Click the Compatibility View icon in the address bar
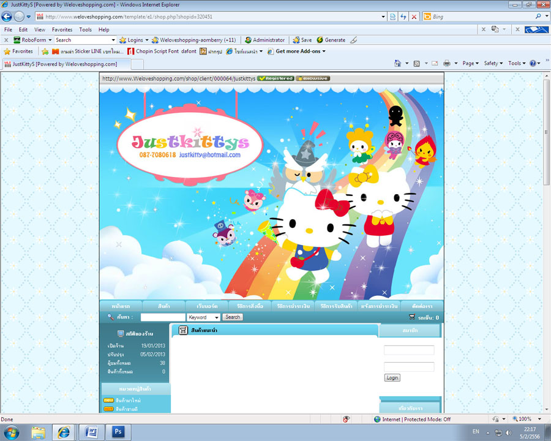The height and width of the screenshot is (441, 551). click(392, 17)
